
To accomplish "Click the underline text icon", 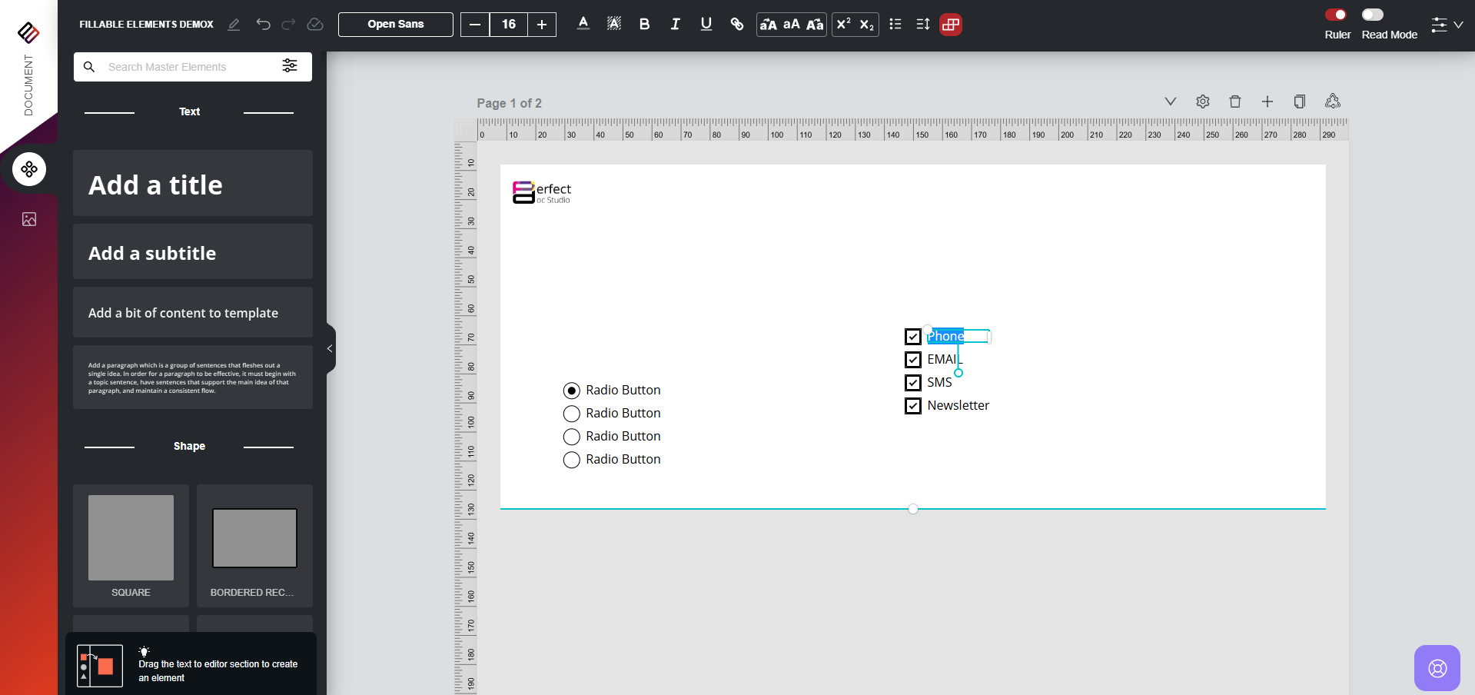I will tap(706, 25).
